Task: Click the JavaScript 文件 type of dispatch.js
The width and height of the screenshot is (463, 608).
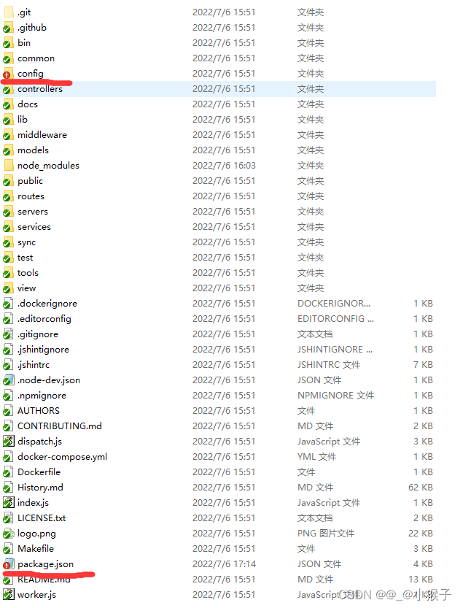Action: point(329,442)
